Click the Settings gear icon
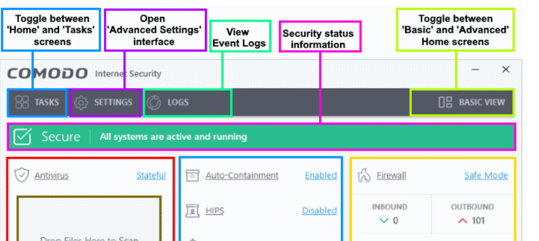539x241 pixels. (x=82, y=102)
